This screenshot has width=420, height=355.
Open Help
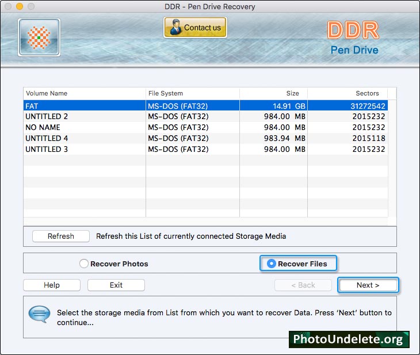pos(52,285)
